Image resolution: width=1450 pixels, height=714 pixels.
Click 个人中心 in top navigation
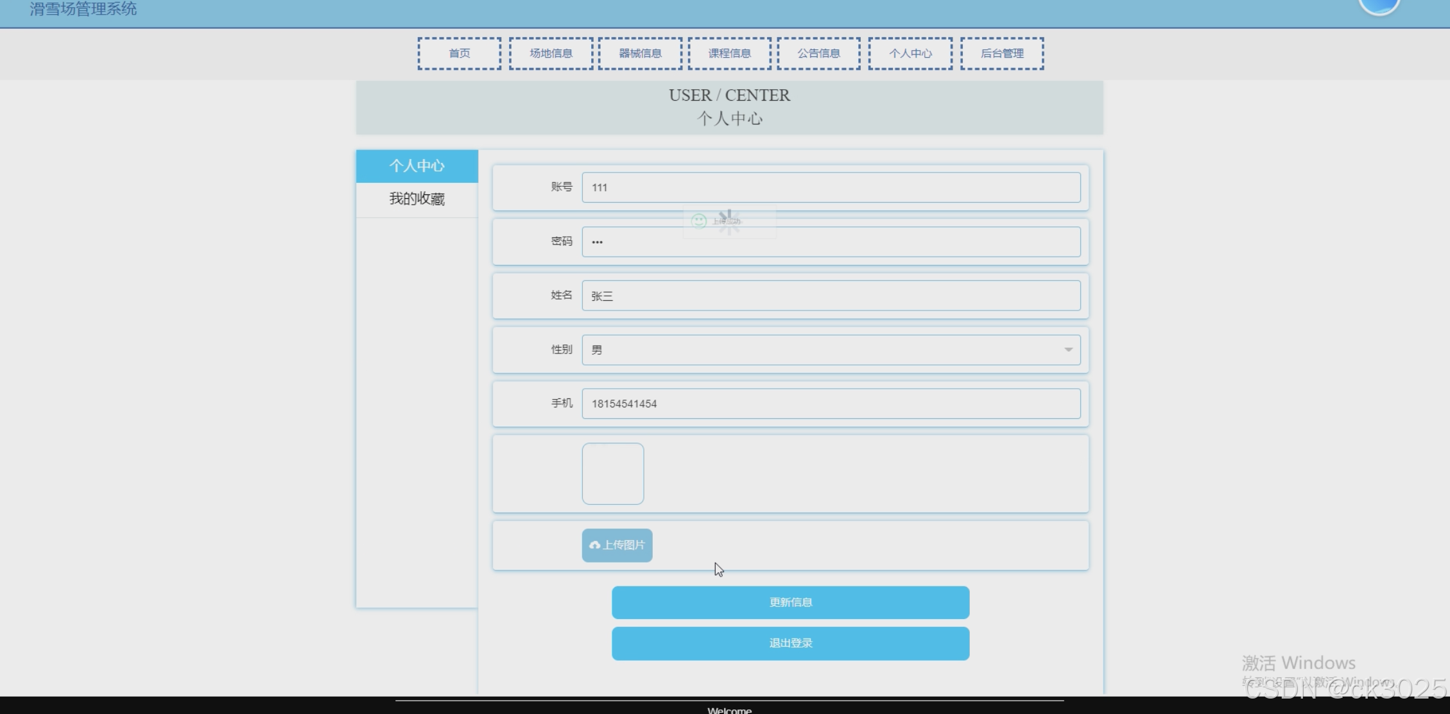pyautogui.click(x=910, y=53)
